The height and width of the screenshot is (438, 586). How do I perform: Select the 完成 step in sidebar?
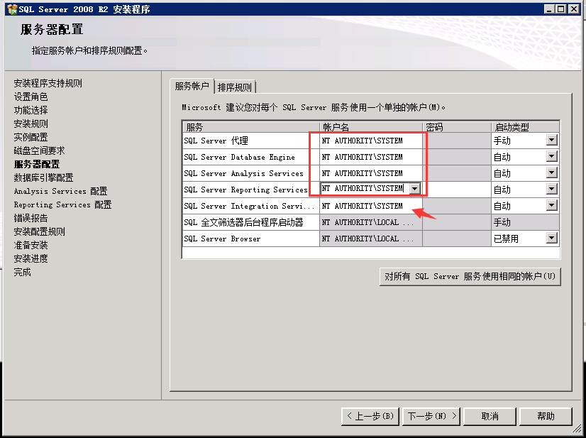tap(23, 272)
